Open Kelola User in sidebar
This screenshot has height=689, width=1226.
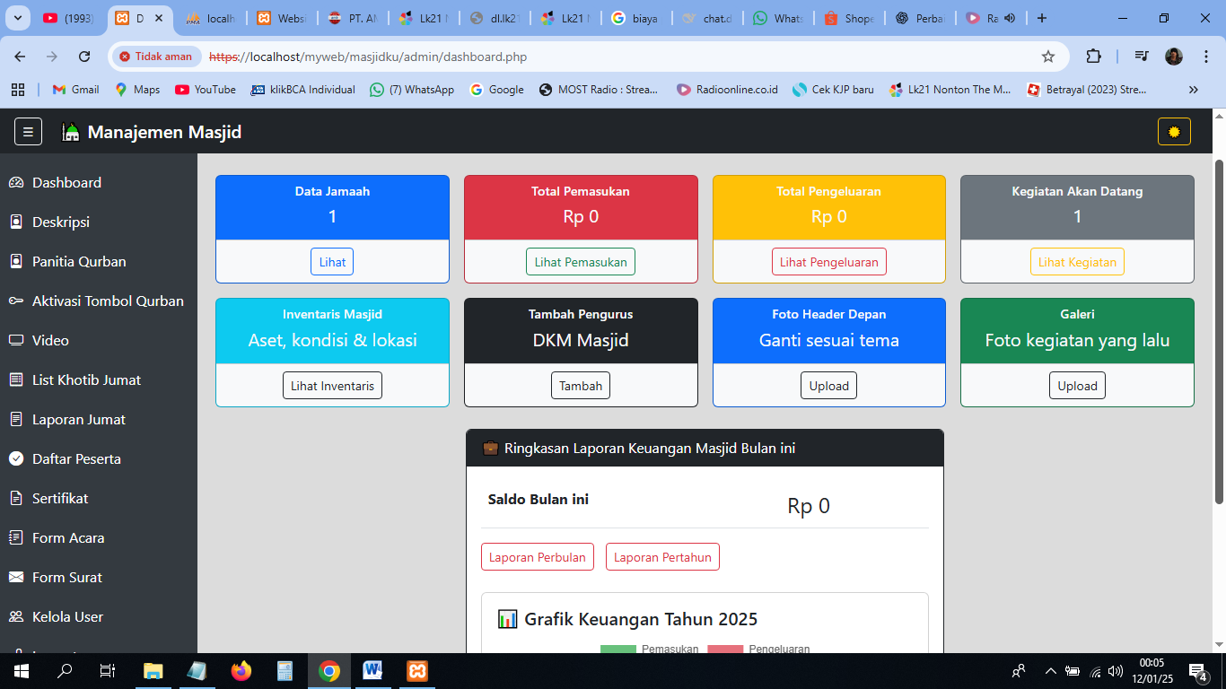[67, 616]
